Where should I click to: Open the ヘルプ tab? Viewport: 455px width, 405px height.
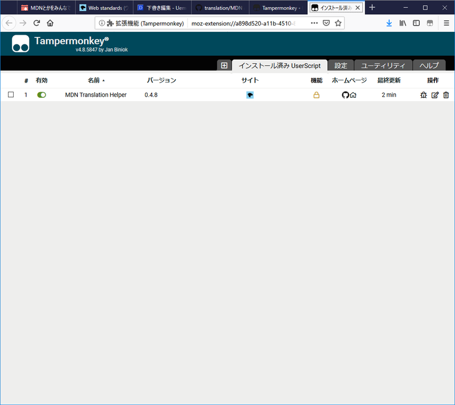[x=429, y=65]
